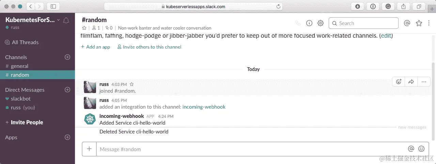The height and width of the screenshot is (164, 436).
Task: Add reaction to russ joined message
Action: coord(399,81)
